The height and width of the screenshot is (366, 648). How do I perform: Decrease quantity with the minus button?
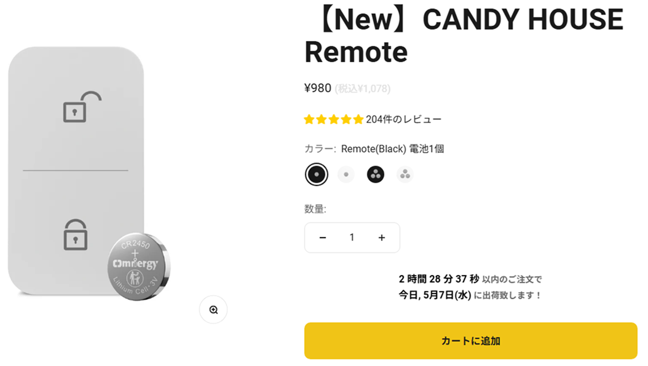pos(323,238)
